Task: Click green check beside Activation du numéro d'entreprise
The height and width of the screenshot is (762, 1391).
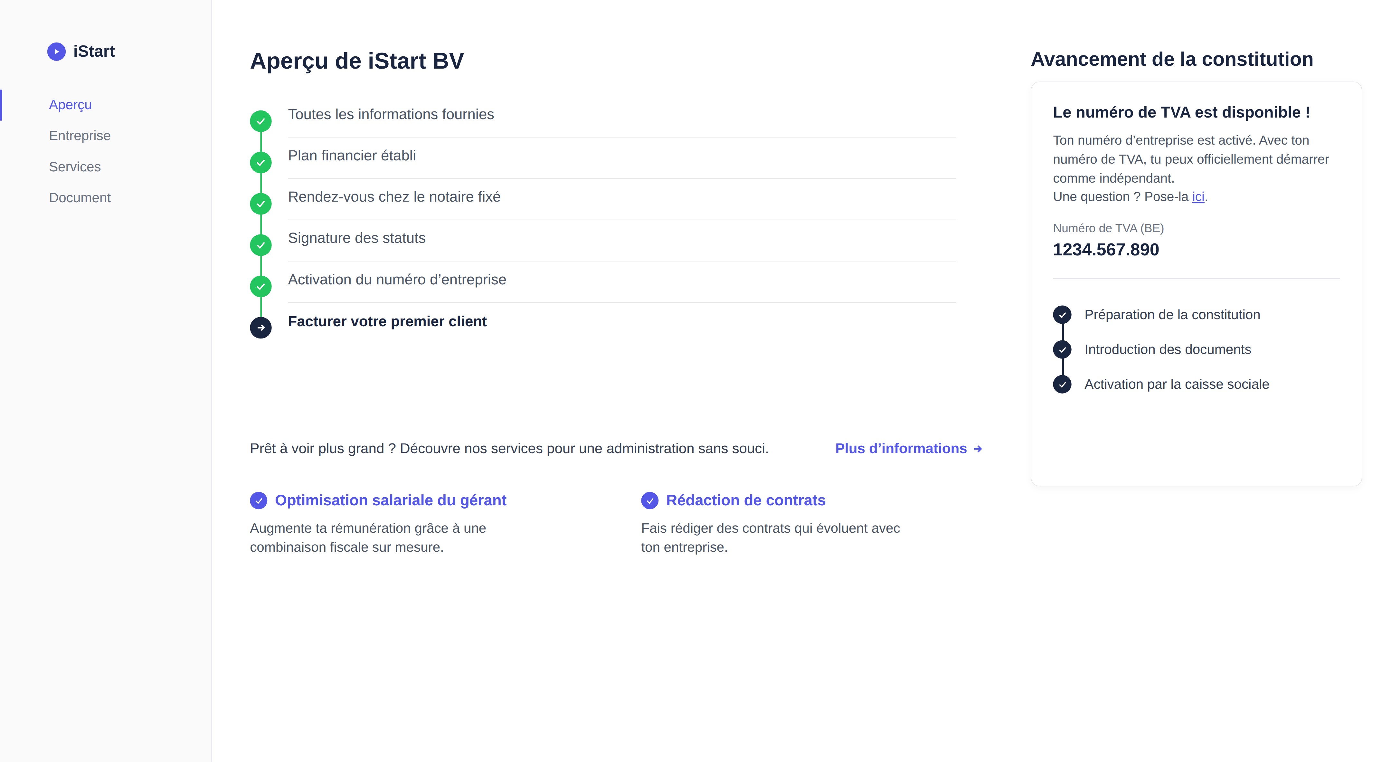Action: click(261, 286)
